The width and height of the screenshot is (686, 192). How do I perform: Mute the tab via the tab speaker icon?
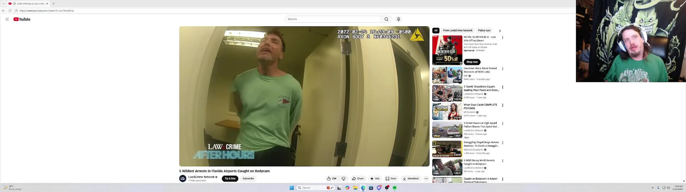(14, 3)
